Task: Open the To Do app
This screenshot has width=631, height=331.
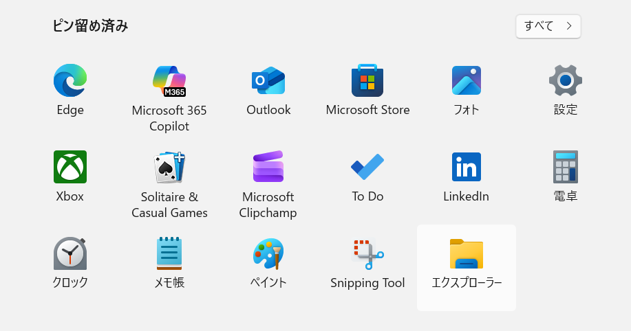Action: (x=367, y=168)
